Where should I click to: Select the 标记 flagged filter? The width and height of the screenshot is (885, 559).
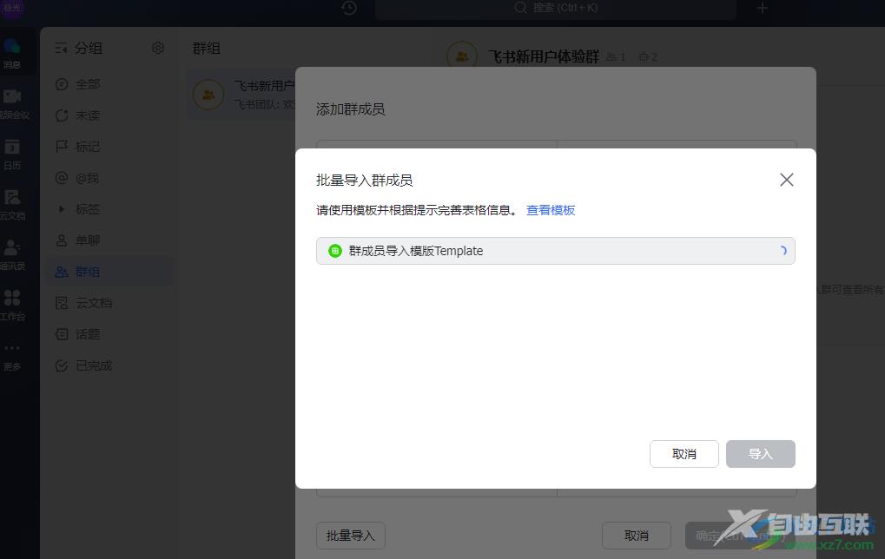point(110,147)
